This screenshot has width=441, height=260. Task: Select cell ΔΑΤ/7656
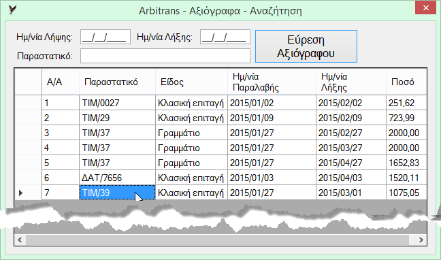[117, 178]
